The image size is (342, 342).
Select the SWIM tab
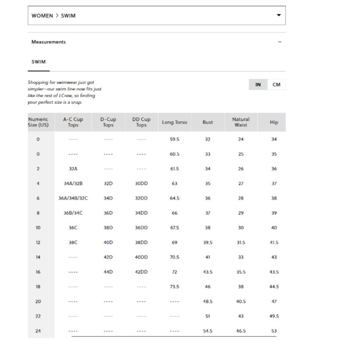39,62
